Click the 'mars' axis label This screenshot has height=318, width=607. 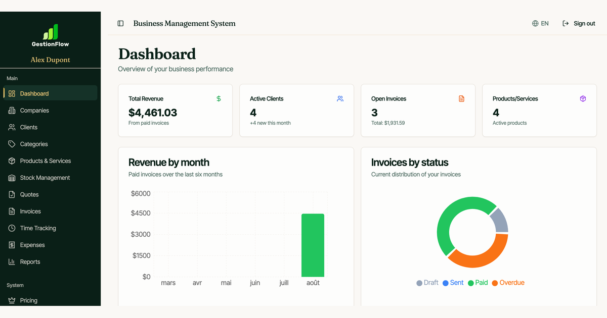point(168,283)
